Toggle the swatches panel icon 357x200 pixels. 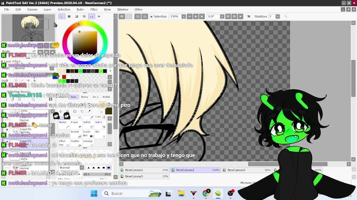pyautogui.click(x=91, y=16)
